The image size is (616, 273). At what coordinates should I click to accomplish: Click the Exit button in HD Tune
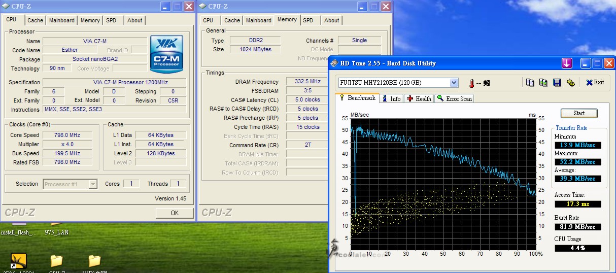(x=594, y=83)
